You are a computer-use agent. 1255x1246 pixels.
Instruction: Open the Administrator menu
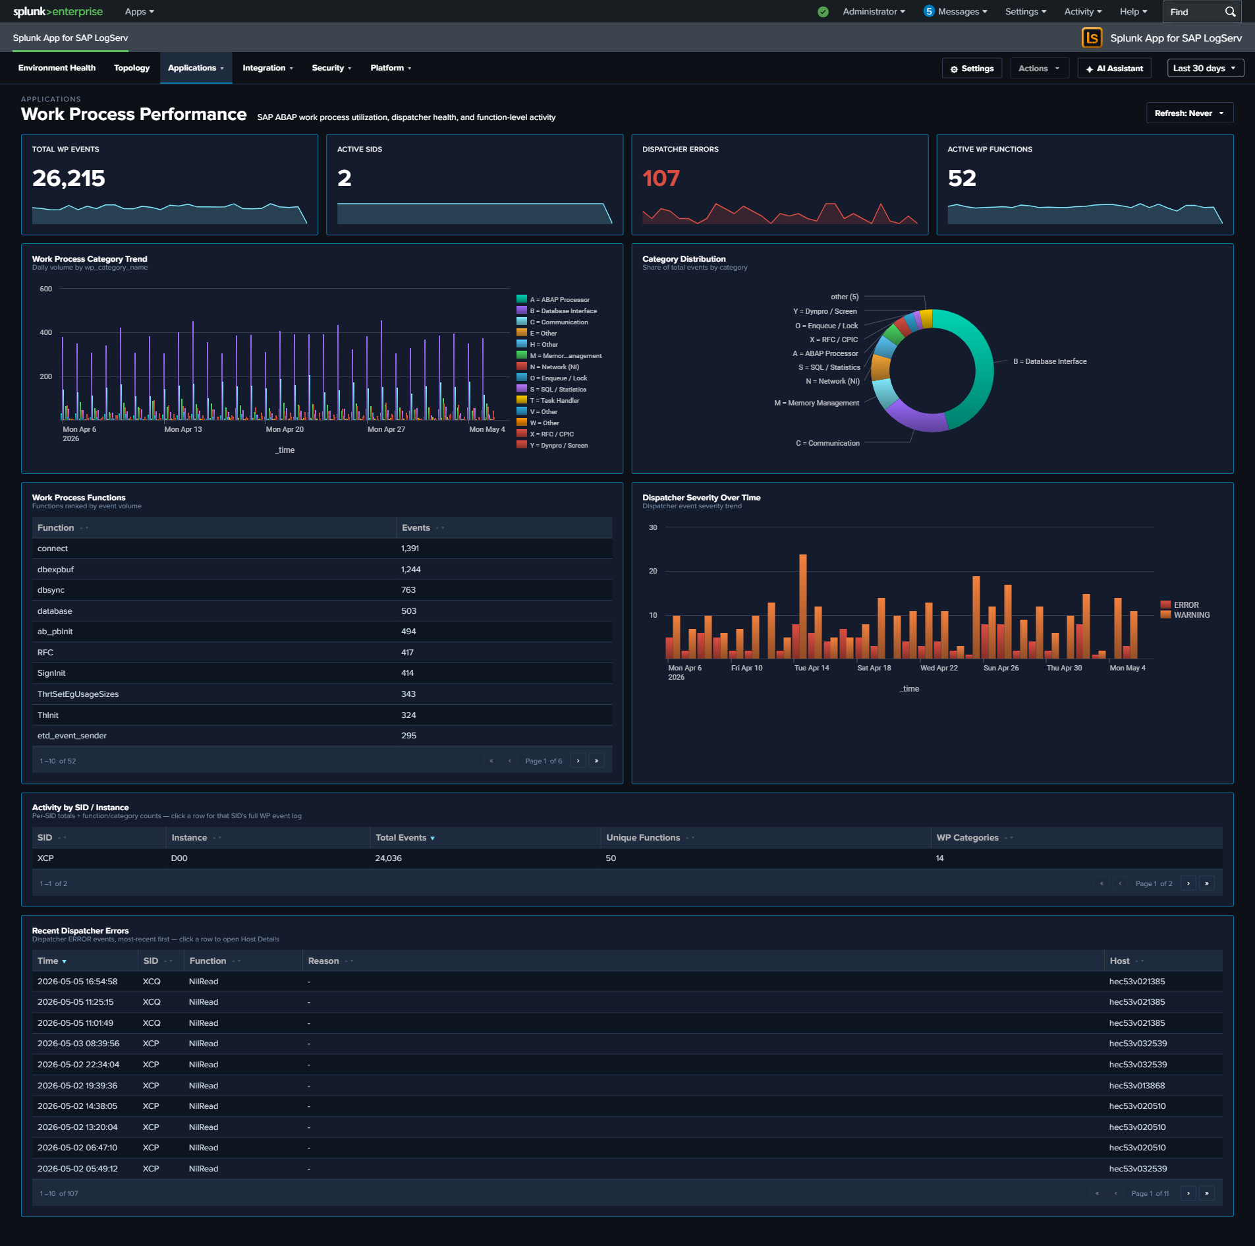pyautogui.click(x=874, y=12)
